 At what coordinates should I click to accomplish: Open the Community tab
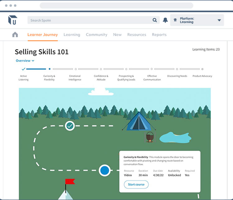[96, 35]
